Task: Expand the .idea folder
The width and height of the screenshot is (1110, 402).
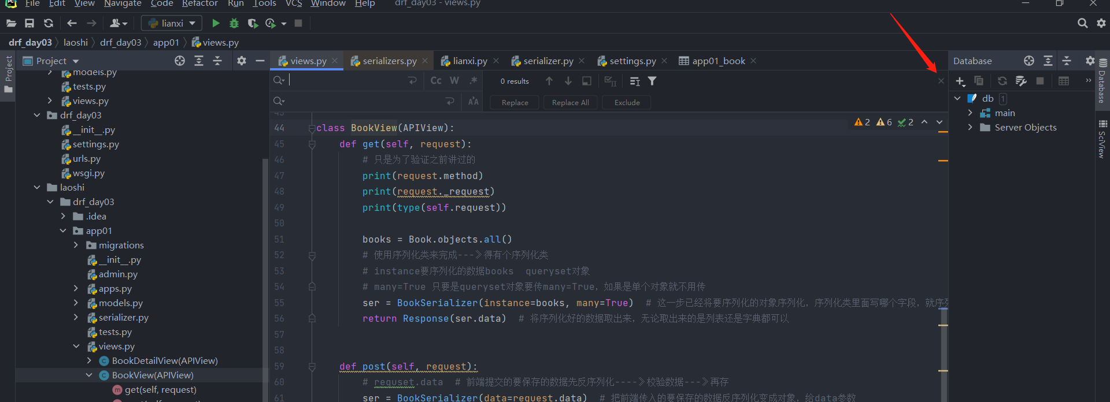Action: pyautogui.click(x=63, y=216)
